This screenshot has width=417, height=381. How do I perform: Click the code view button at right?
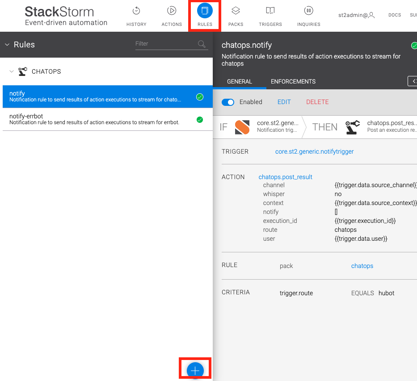413,81
